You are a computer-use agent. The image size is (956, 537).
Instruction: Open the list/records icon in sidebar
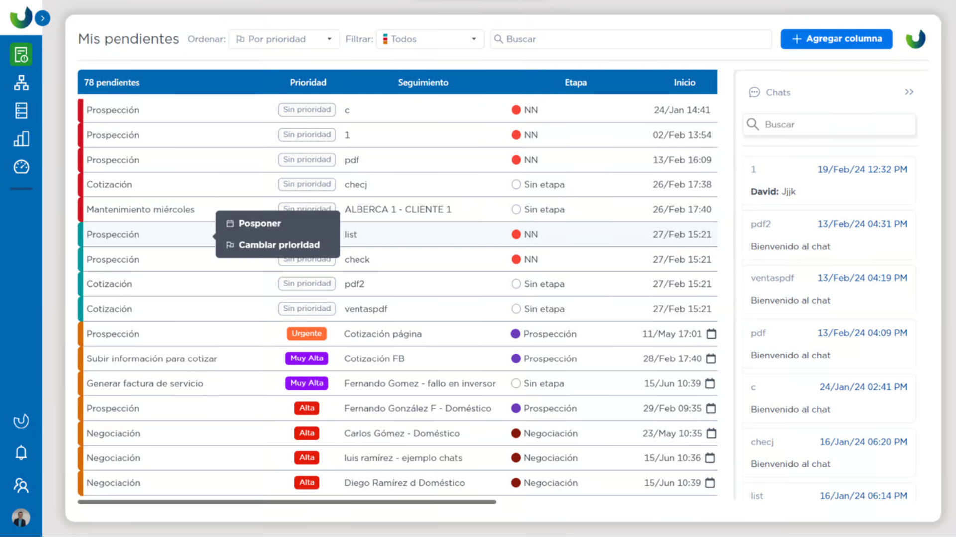[x=21, y=110]
